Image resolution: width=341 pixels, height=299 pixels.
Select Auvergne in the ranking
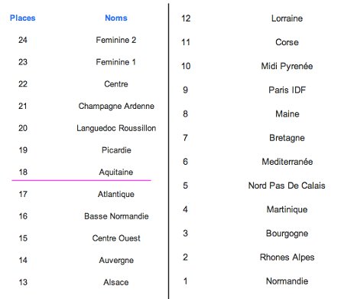pyautogui.click(x=116, y=261)
